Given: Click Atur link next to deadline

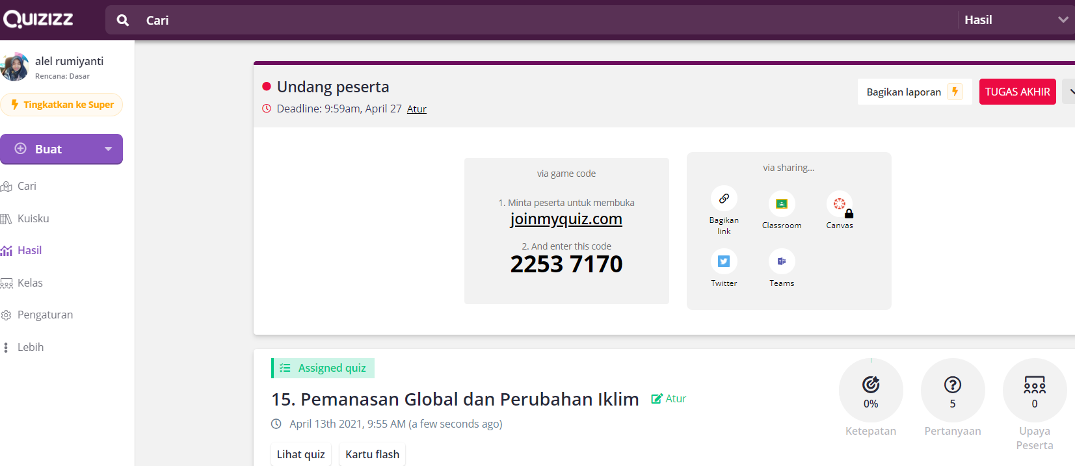Looking at the screenshot, I should pyautogui.click(x=416, y=109).
